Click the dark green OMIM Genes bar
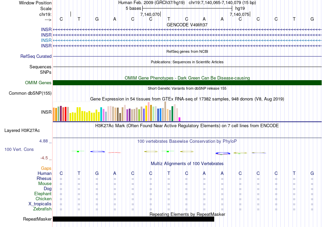Image resolution: width=322 pixels, height=227 pixels. tap(187, 83)
